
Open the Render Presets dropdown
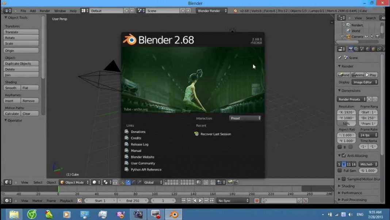click(x=351, y=99)
